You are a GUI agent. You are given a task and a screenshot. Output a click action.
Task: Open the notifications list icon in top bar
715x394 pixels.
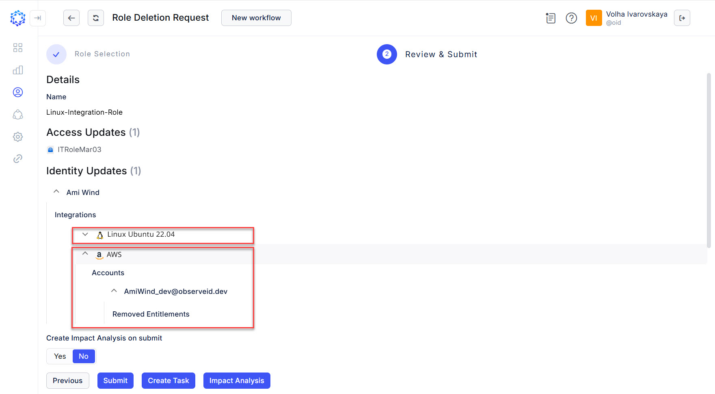pos(551,18)
